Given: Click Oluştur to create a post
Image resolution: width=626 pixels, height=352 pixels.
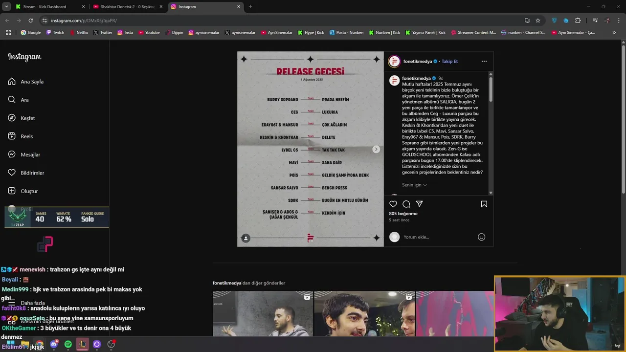Looking at the screenshot, I should (22, 191).
